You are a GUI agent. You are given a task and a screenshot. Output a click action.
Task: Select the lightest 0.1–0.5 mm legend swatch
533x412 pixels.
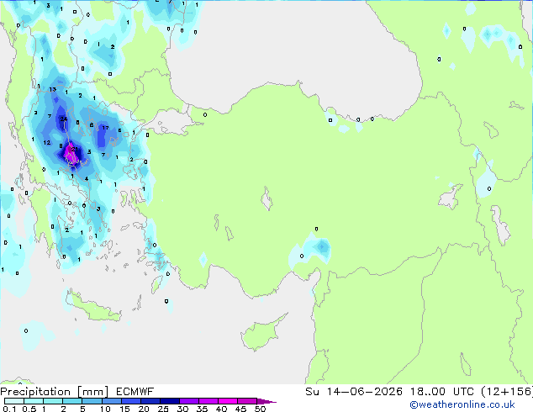(x=14, y=401)
